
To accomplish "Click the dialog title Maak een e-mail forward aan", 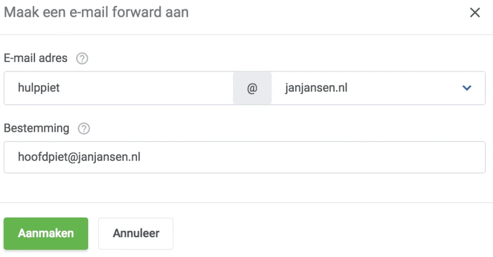I will point(96,13).
